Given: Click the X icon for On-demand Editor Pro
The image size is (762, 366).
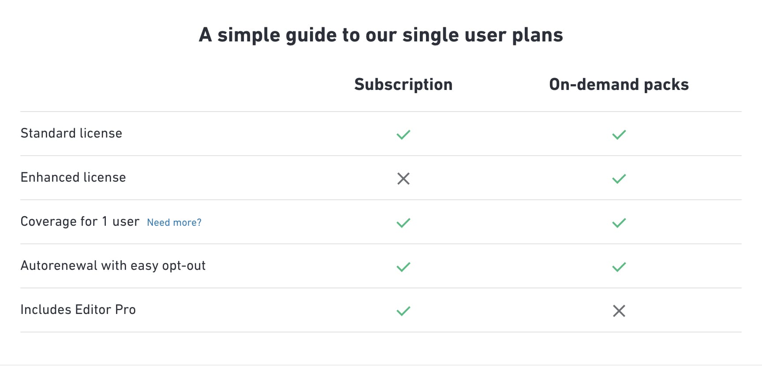Looking at the screenshot, I should tap(619, 311).
